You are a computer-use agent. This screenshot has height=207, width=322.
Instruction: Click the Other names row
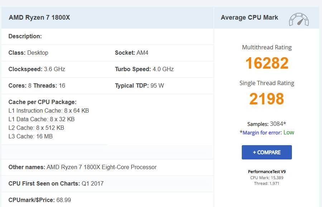[82, 167]
